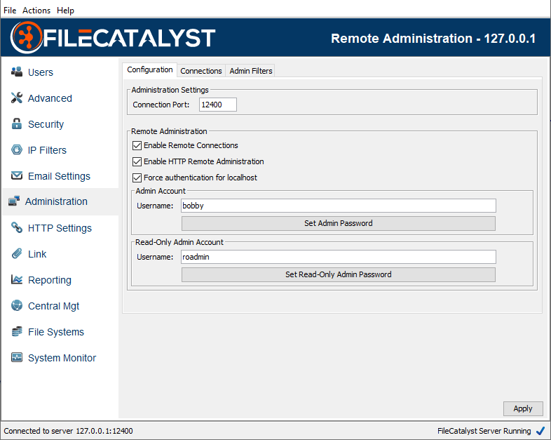Click the Apply button

tap(523, 408)
